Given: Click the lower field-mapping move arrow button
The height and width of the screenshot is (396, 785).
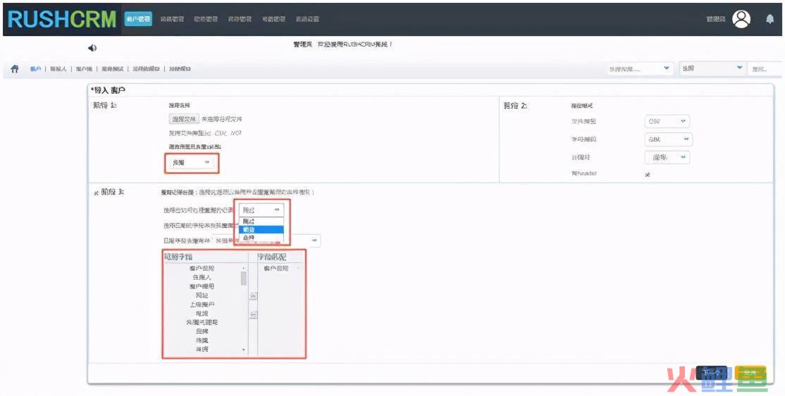Looking at the screenshot, I should coord(253,314).
